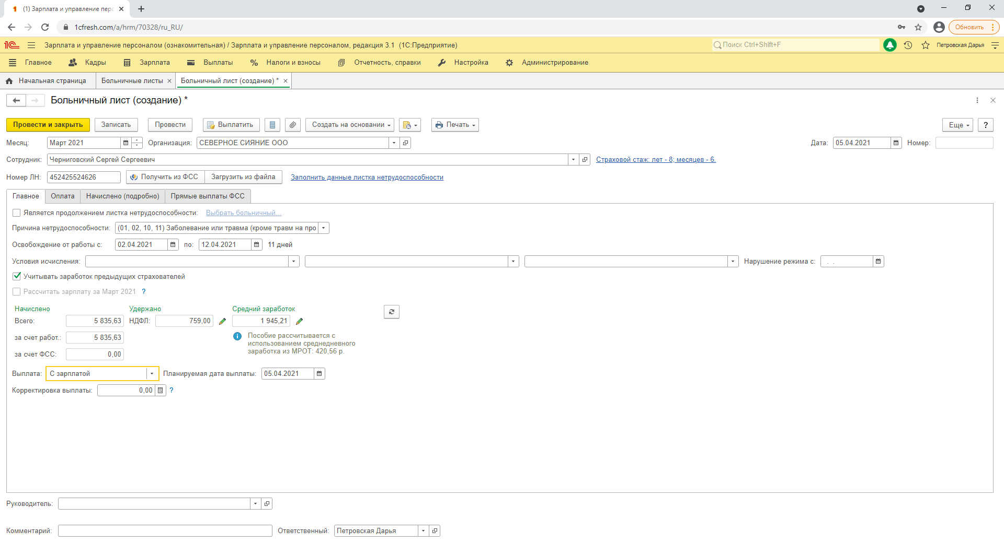1004x543 pixels.
Task: Open the calendar for document Дата field
Action: click(896, 143)
